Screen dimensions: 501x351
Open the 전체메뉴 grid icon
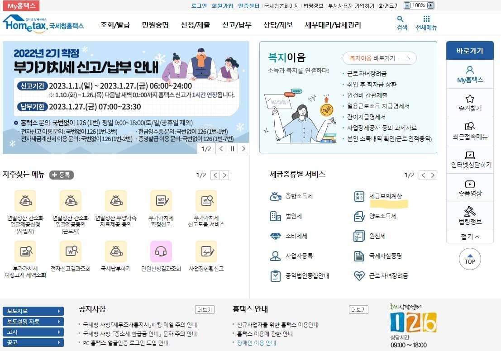[426, 19]
